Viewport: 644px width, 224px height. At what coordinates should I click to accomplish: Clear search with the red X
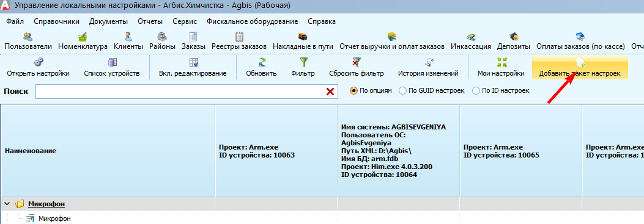pyautogui.click(x=330, y=92)
